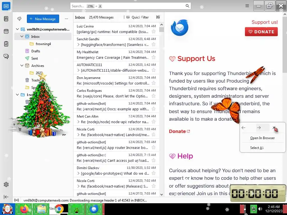Star the Luiz Cavina message
Screen dimensions: 287x215
point(154,32)
